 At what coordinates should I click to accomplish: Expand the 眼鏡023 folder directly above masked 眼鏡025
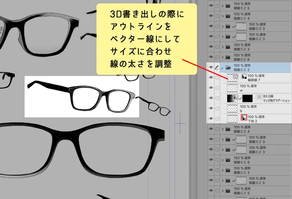(222, 170)
